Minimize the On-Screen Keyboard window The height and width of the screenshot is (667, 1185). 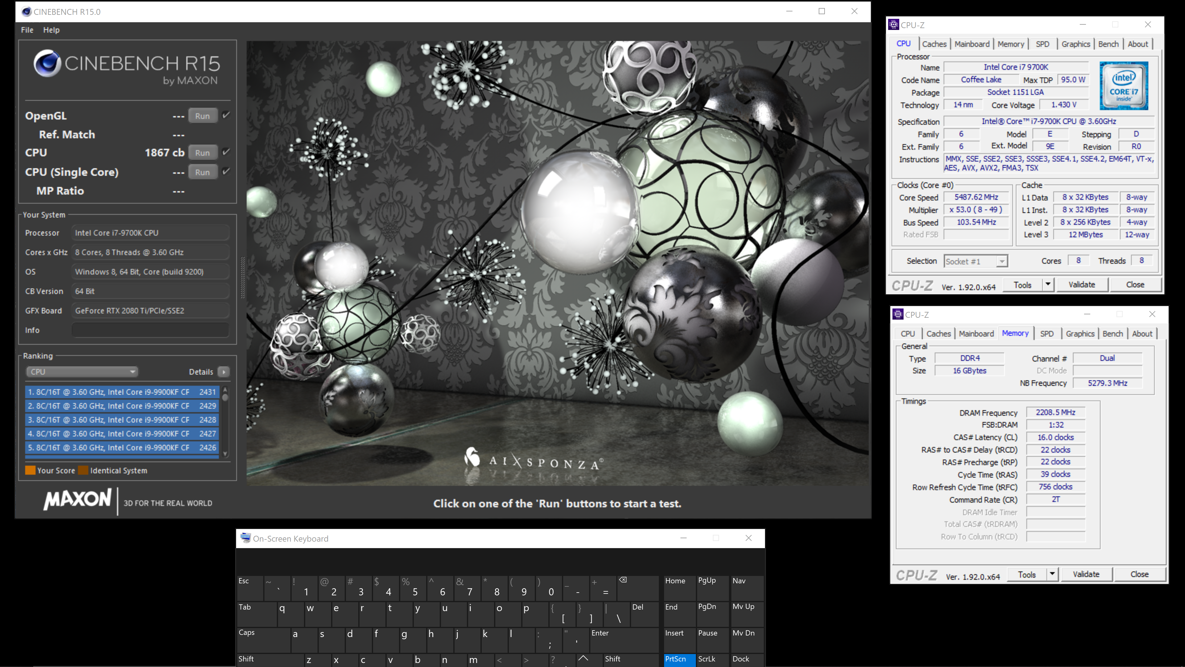click(684, 538)
